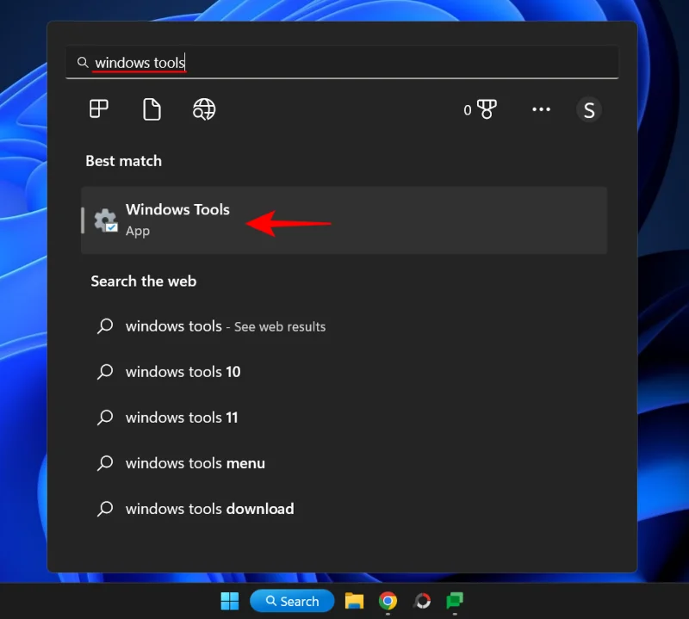
Task: Open the account avatar marked S
Action: click(589, 109)
